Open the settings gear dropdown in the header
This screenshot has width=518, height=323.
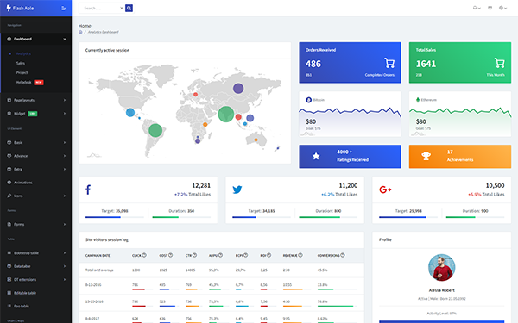tap(502, 8)
